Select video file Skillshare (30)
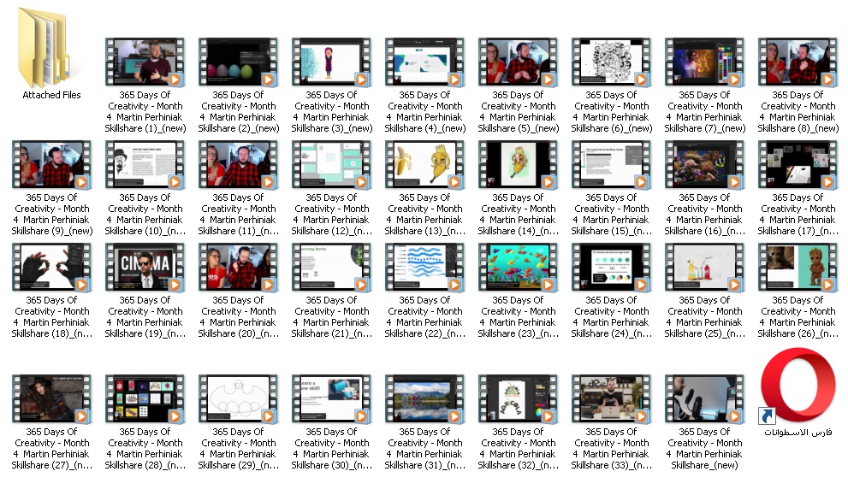The height and width of the screenshot is (495, 848). coord(331,398)
